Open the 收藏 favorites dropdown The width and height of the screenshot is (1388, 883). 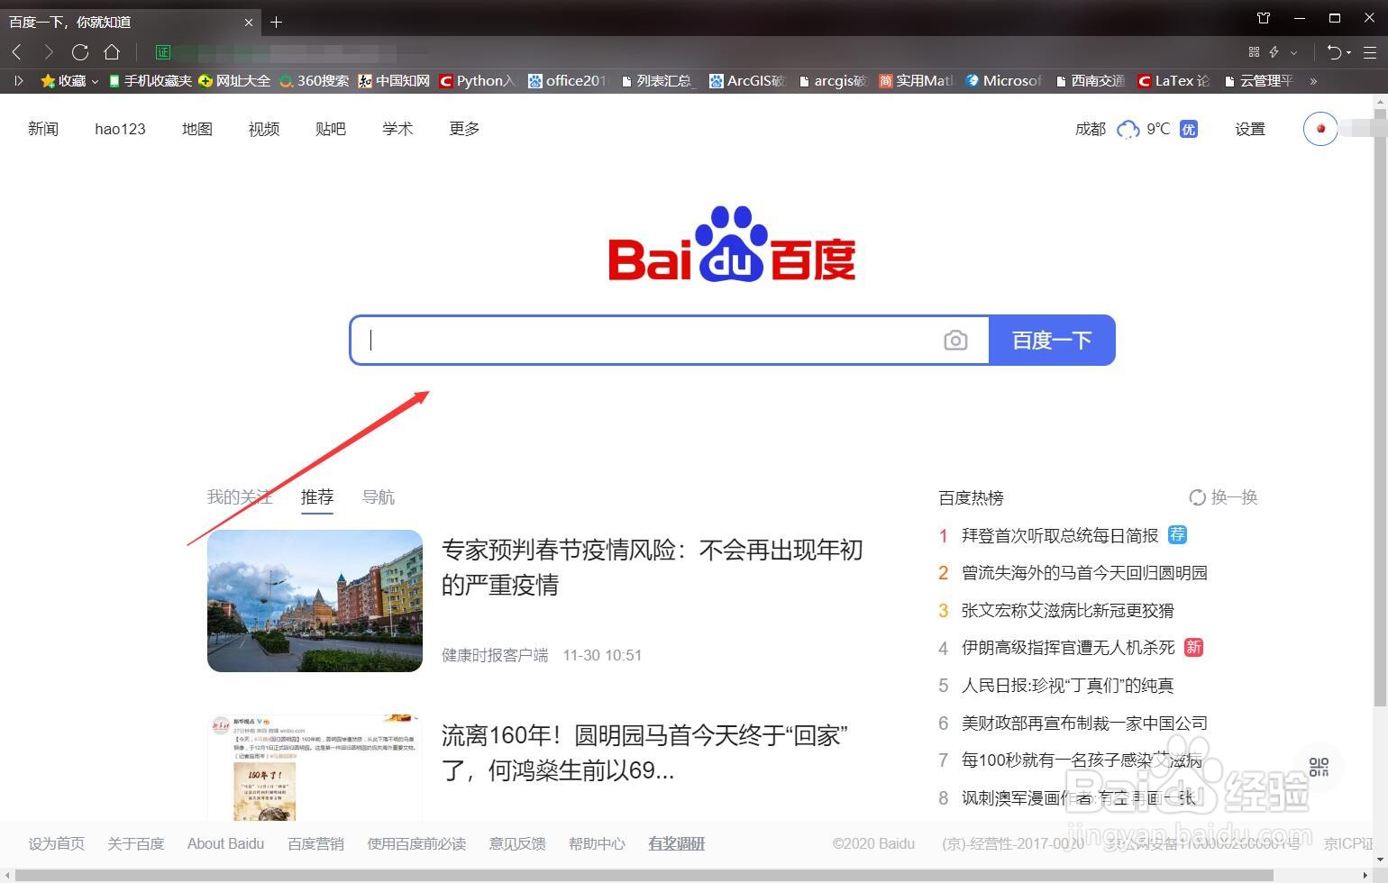(x=69, y=81)
